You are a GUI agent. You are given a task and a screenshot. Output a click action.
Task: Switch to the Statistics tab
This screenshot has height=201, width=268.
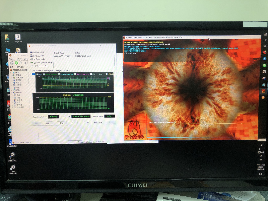(x=66, y=70)
